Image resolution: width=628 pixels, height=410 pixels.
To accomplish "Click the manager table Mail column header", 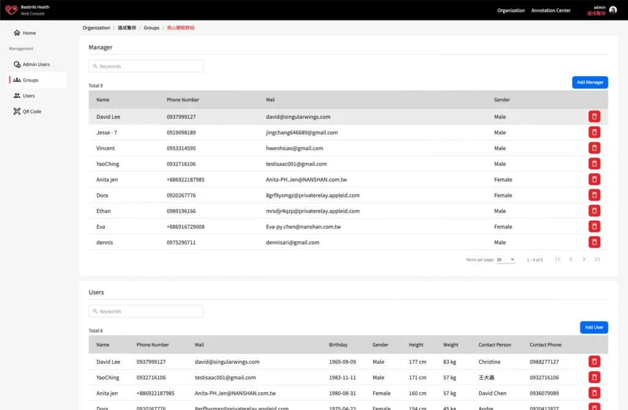I will pyautogui.click(x=270, y=100).
